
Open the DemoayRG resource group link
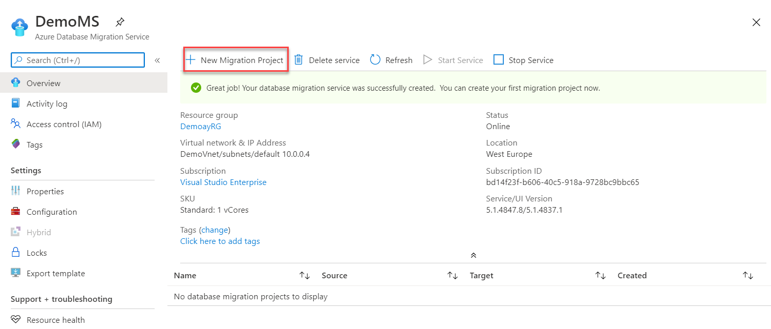[x=201, y=127]
